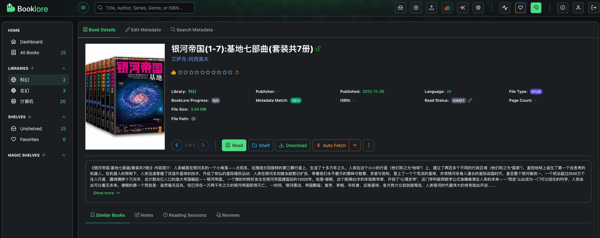
Task: Collapse the Libraries section
Action: tap(64, 68)
